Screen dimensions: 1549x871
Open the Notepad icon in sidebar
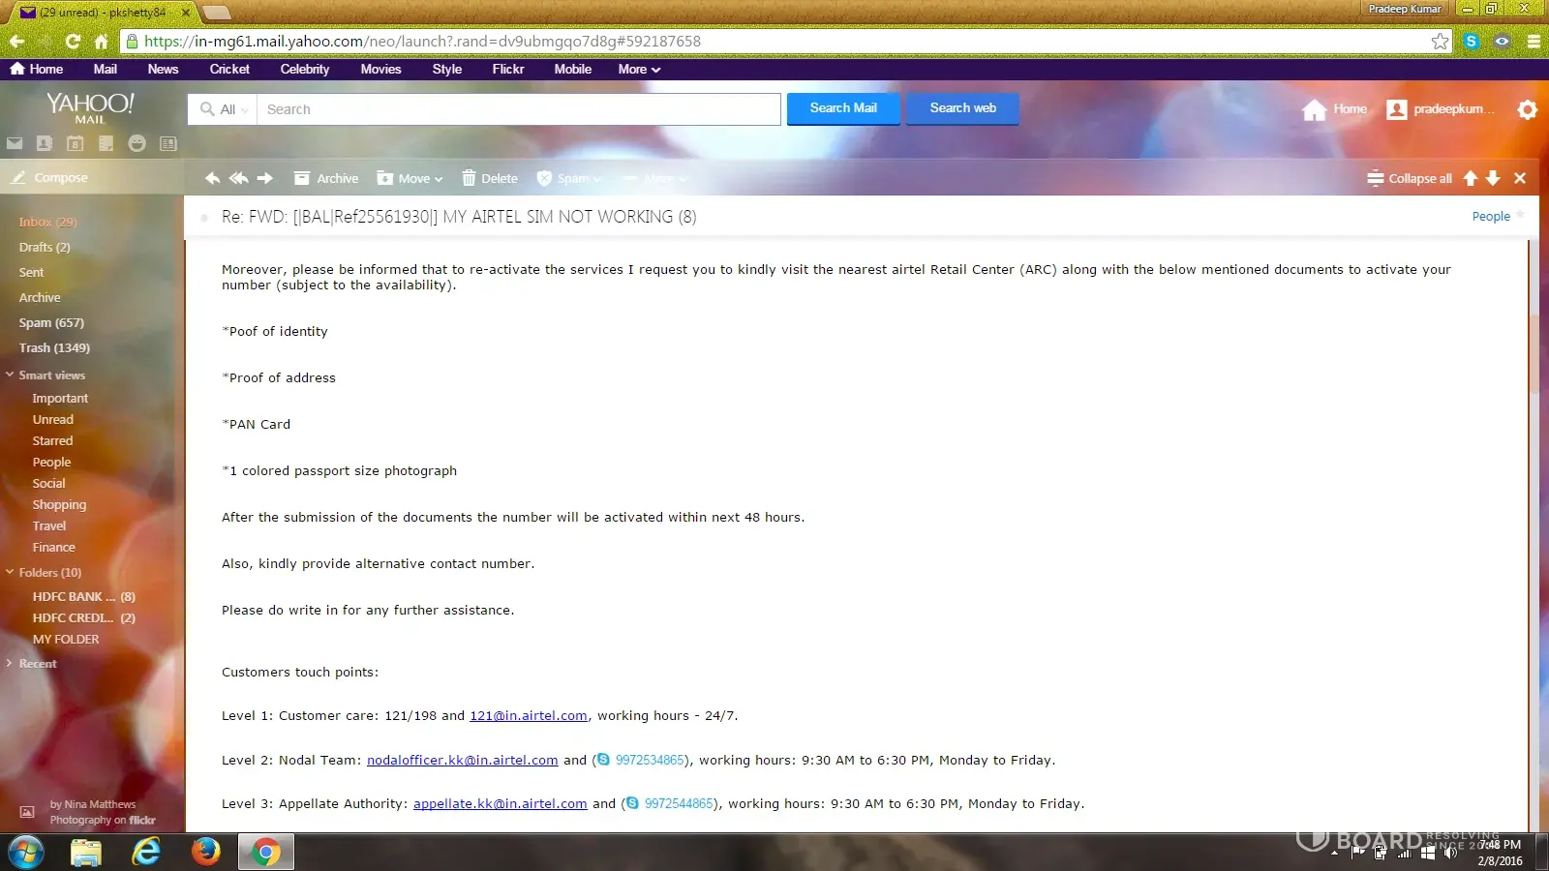[x=106, y=143]
